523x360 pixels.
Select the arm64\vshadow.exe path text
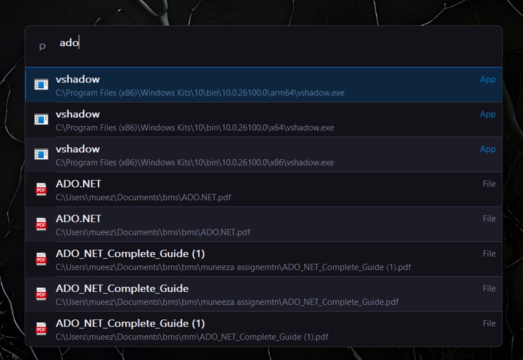pos(200,93)
